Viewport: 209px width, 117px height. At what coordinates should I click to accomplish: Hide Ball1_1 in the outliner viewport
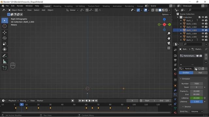pos(203,20)
